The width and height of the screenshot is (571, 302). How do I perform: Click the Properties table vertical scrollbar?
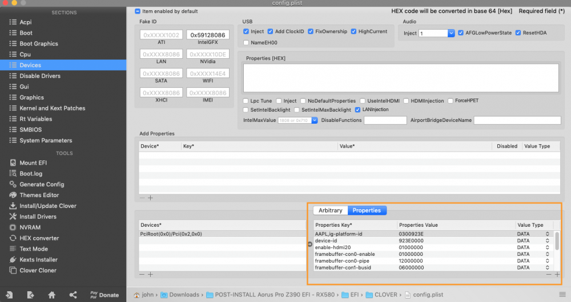tap(557, 240)
